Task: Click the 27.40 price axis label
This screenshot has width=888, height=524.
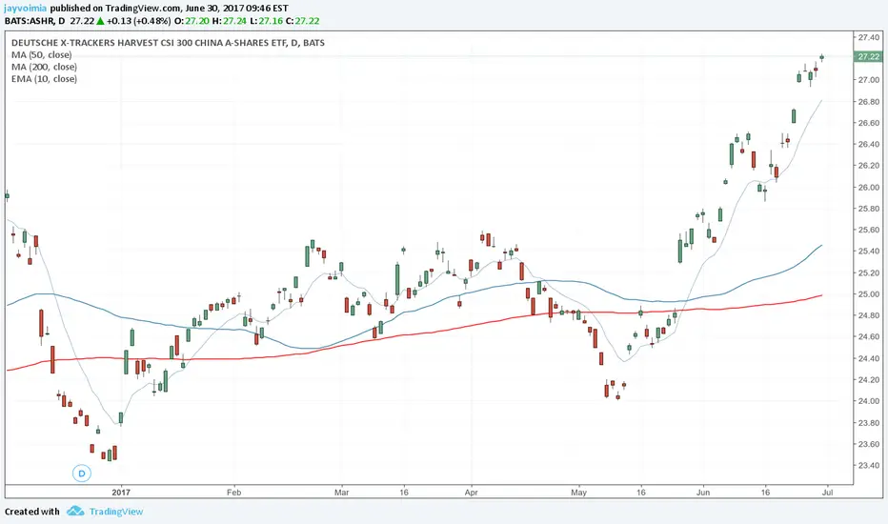Action: [x=868, y=37]
